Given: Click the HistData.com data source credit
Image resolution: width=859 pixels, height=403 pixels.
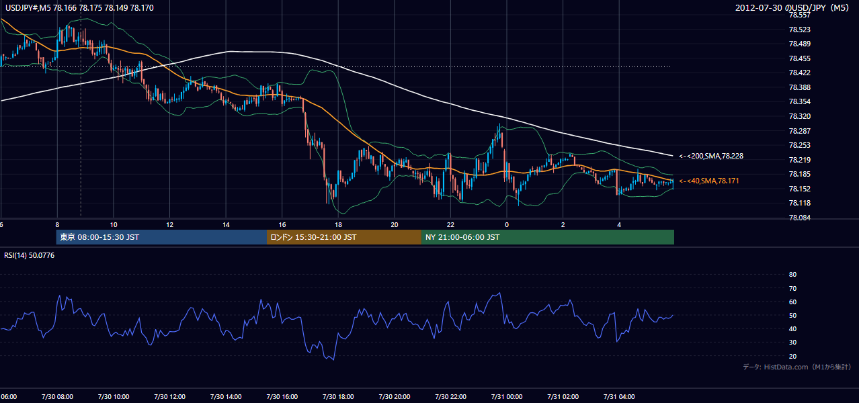Looking at the screenshot, I should pos(797,367).
